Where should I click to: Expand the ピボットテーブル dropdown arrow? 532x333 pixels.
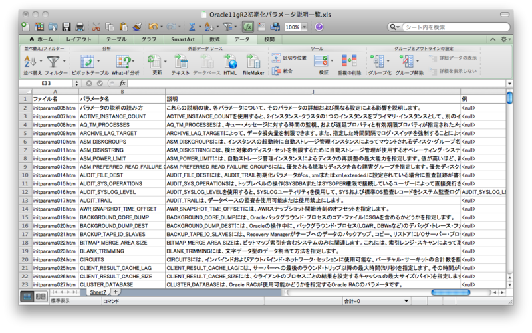pos(98,61)
